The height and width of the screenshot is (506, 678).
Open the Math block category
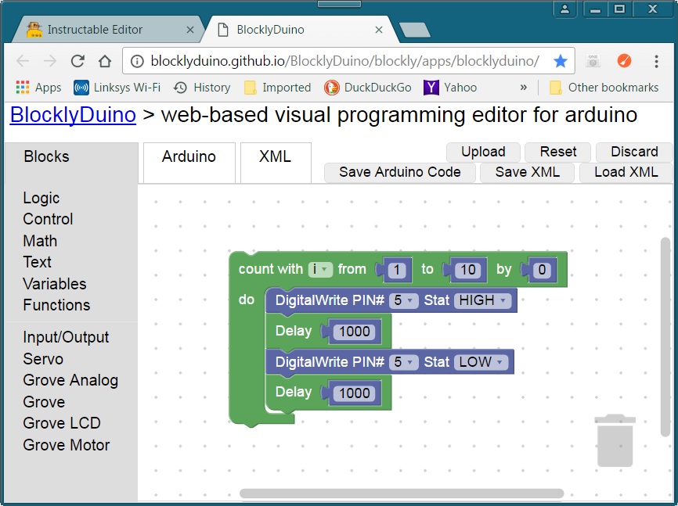click(40, 241)
